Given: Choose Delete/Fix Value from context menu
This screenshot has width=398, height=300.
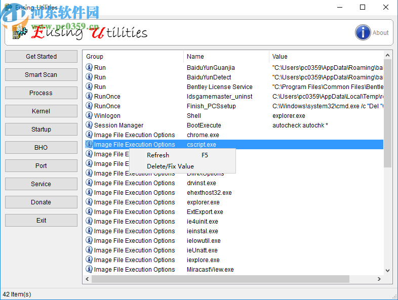Looking at the screenshot, I should [182, 166].
